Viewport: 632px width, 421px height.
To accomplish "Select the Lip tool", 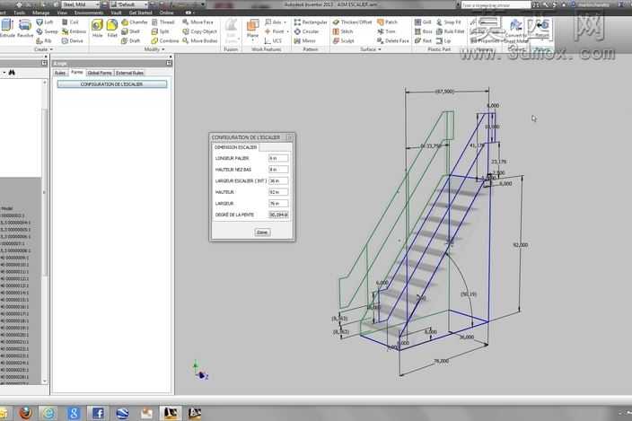I will coord(443,40).
